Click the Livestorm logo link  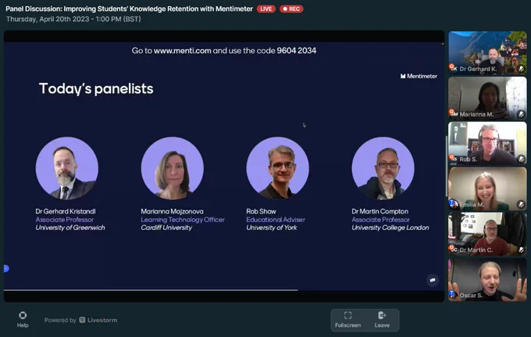[98, 320]
